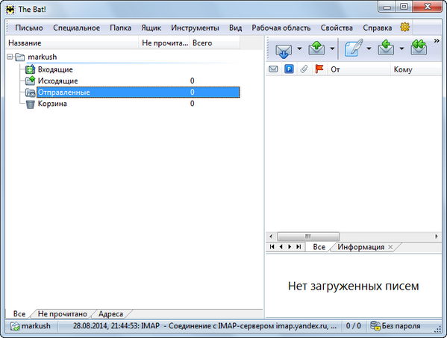Open the dropdown next to Get new mail
The image size is (447, 338).
pos(299,48)
